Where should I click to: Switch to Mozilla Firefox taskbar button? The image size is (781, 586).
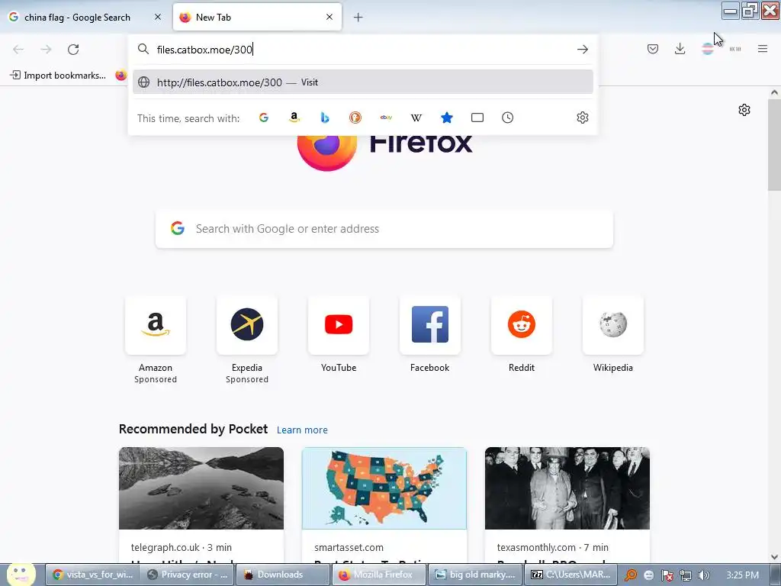378,575
